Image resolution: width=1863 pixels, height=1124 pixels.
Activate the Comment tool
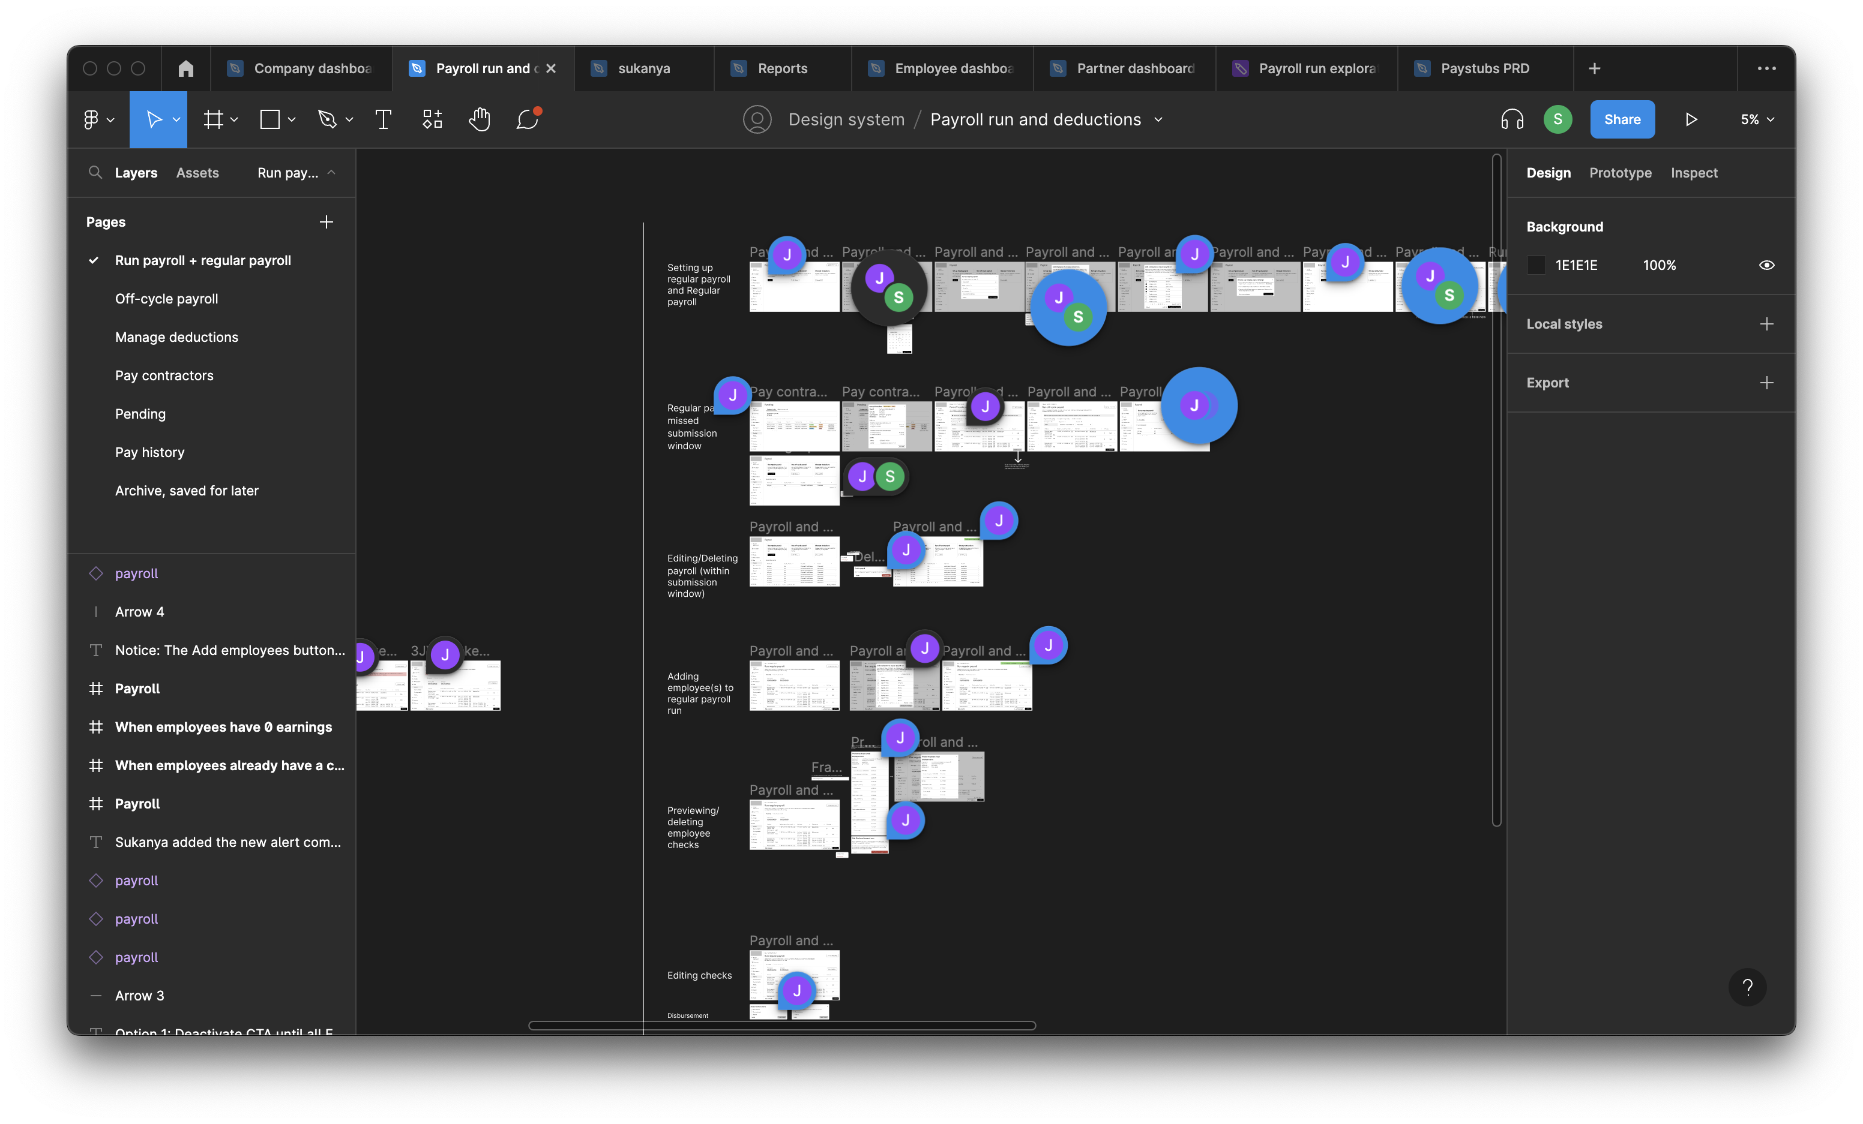528,119
